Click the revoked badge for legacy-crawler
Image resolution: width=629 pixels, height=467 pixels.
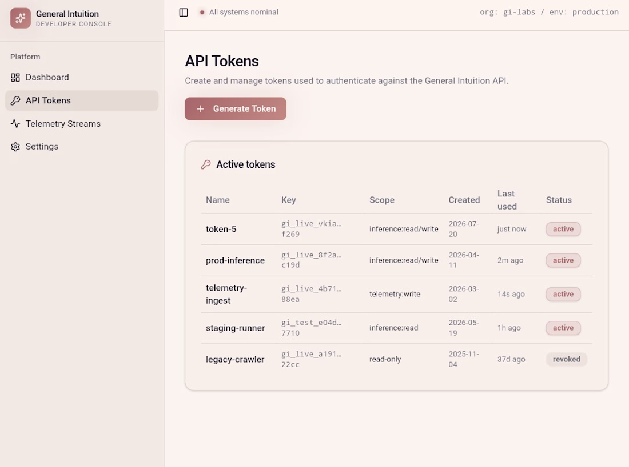[567, 359]
